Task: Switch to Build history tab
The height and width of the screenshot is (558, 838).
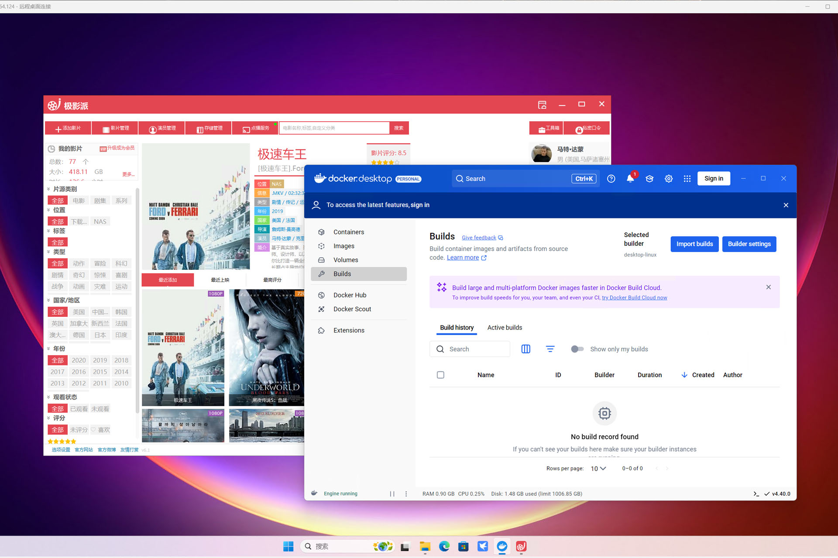Action: tap(457, 327)
